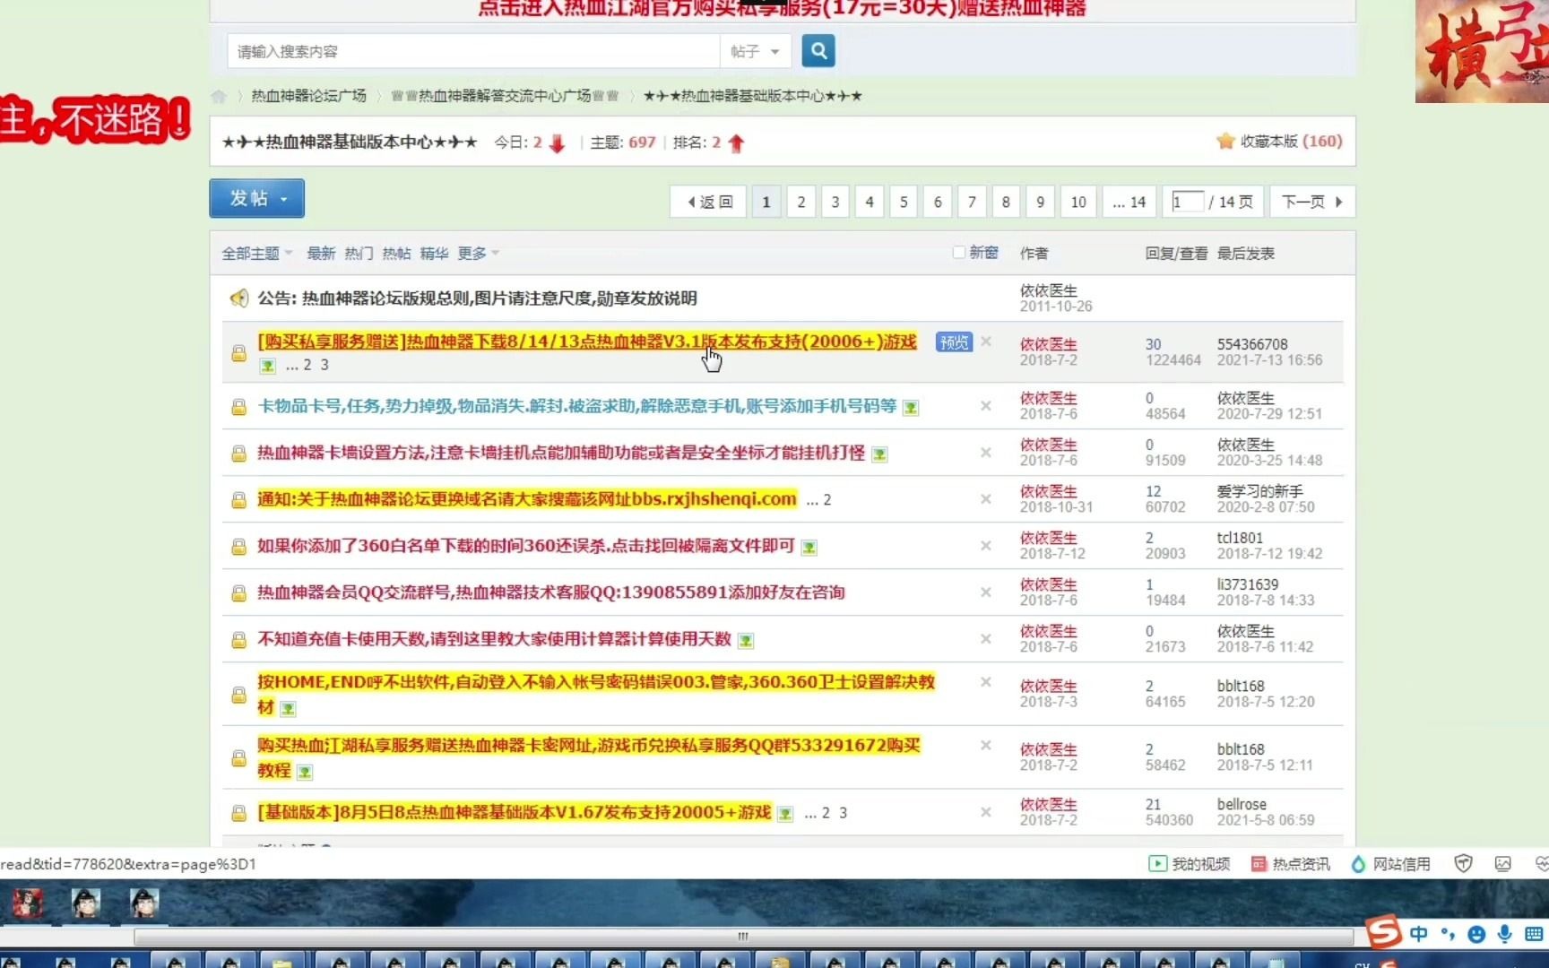Click image icon after 卡墙设置方法 title

pyautogui.click(x=879, y=454)
